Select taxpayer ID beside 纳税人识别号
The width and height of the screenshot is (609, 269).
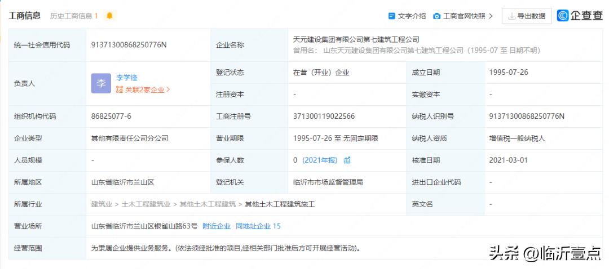click(x=527, y=116)
